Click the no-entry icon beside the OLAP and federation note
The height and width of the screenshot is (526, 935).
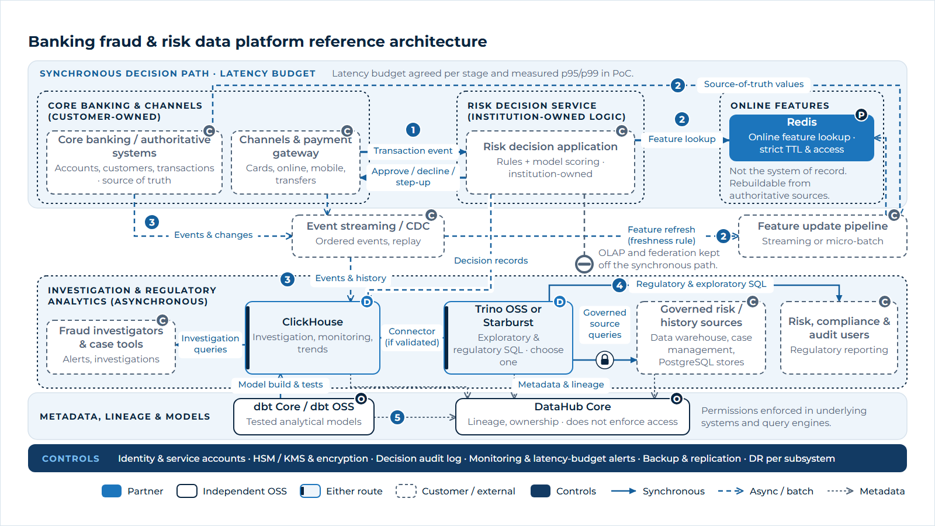point(584,264)
